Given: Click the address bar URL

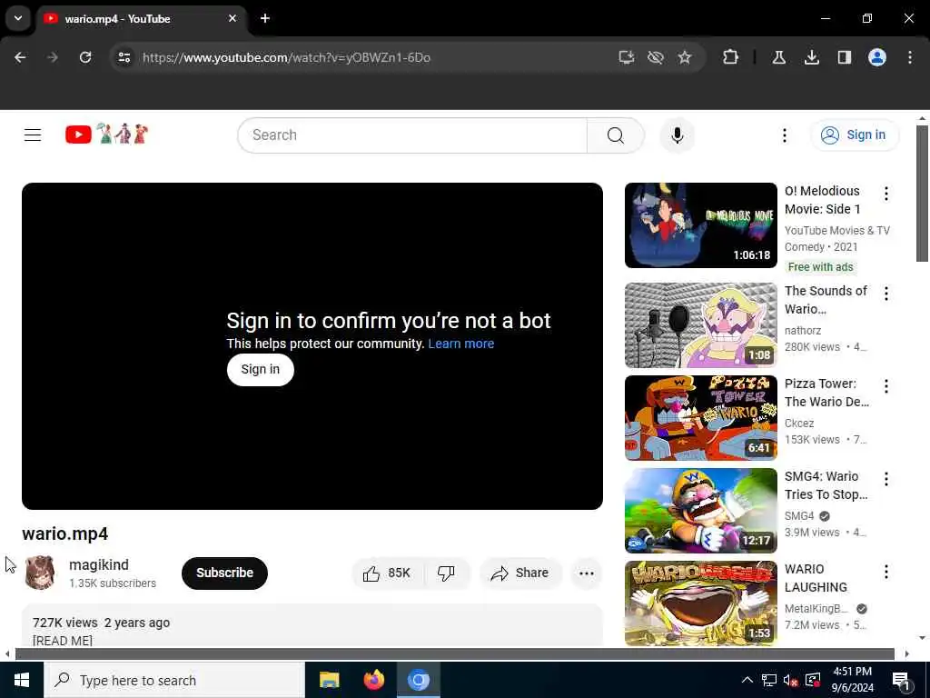Looking at the screenshot, I should [x=286, y=57].
